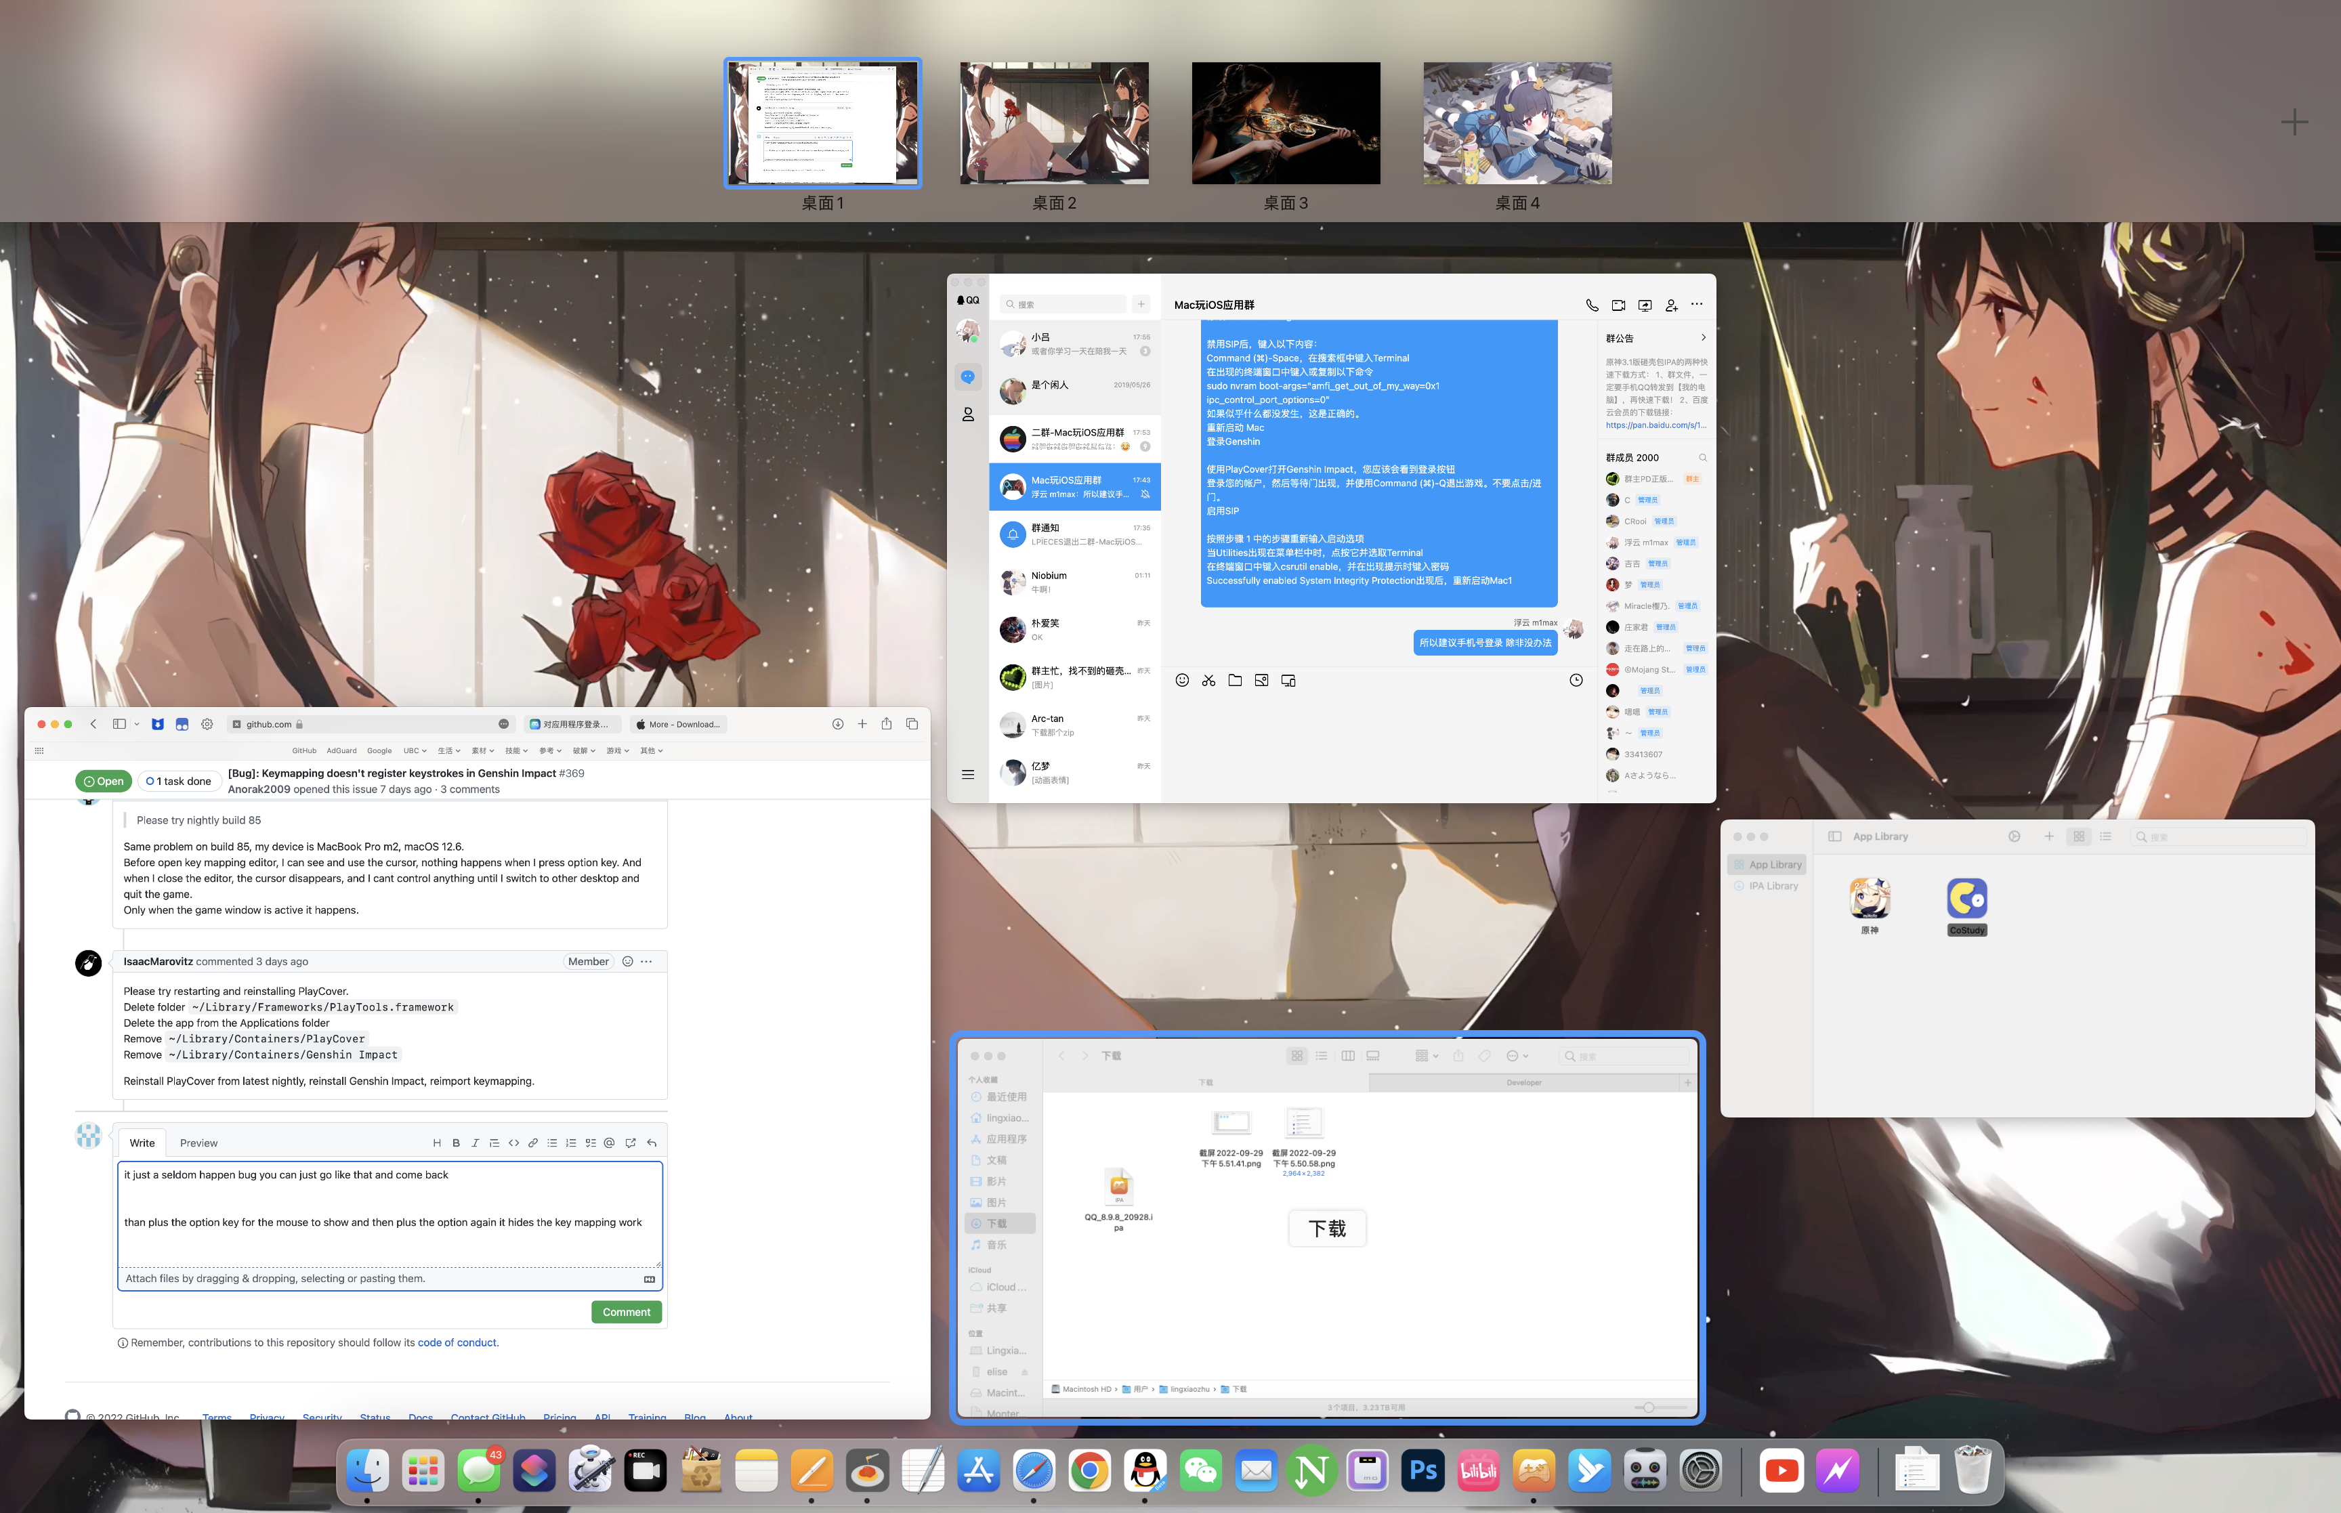Add a task list to comment
The image size is (2341, 1513).
pos(591,1143)
